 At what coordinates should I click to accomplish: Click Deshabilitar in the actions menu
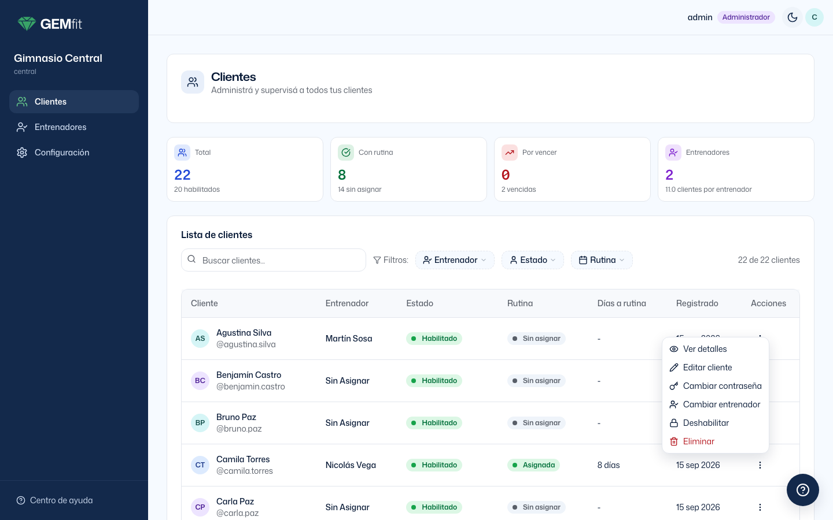[x=716, y=423]
